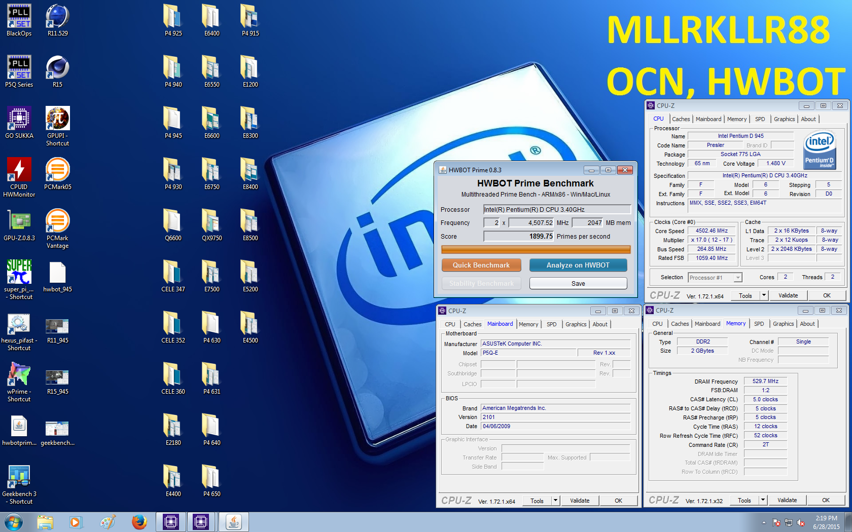
Task: Open the Q6600 folder
Action: tap(173, 225)
